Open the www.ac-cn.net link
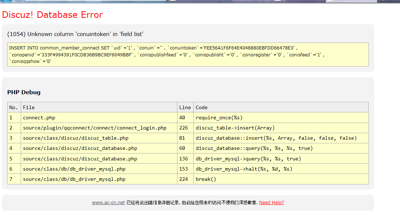Image resolution: width=400 pixels, height=215 pixels. click(108, 203)
